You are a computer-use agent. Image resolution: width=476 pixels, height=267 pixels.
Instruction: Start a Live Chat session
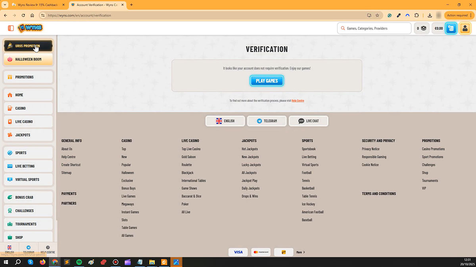point(308,121)
